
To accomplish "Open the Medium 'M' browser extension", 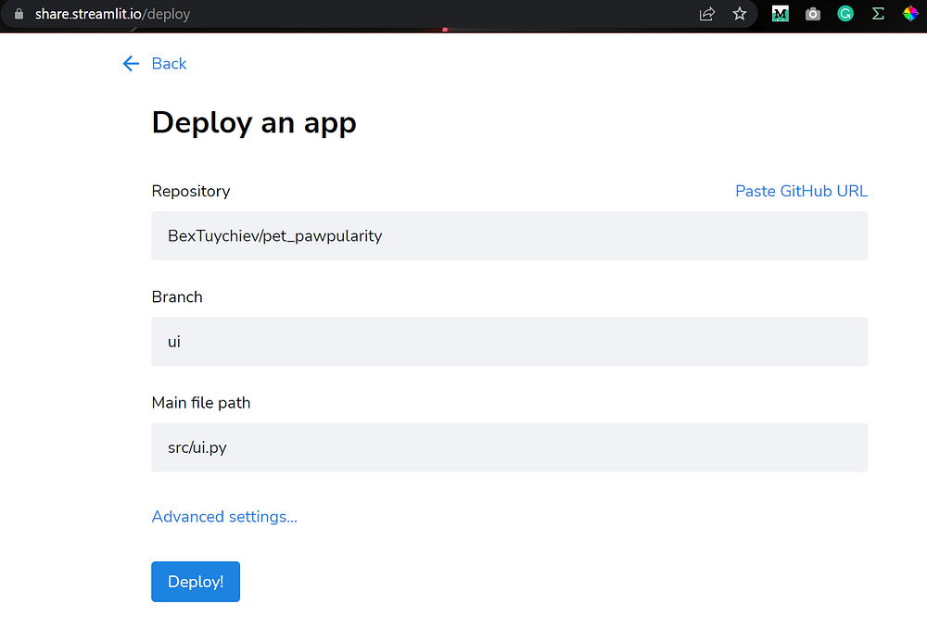I will [x=781, y=14].
